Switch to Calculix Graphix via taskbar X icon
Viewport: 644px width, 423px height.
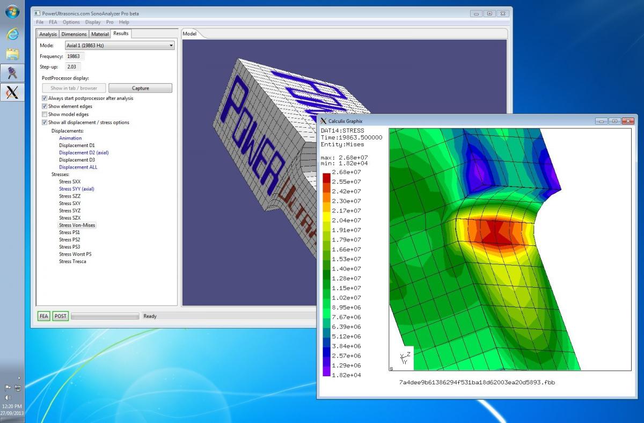coord(12,92)
